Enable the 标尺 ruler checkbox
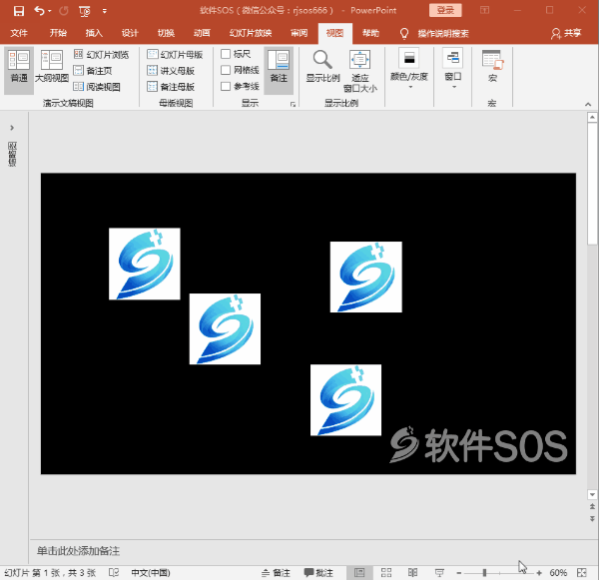Image resolution: width=599 pixels, height=580 pixels. (226, 54)
